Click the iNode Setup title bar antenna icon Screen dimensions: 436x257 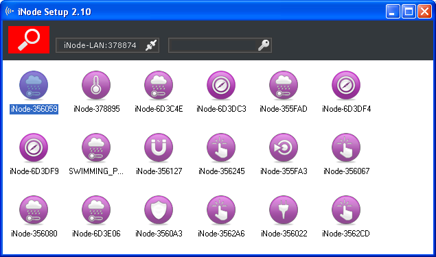tap(10, 12)
